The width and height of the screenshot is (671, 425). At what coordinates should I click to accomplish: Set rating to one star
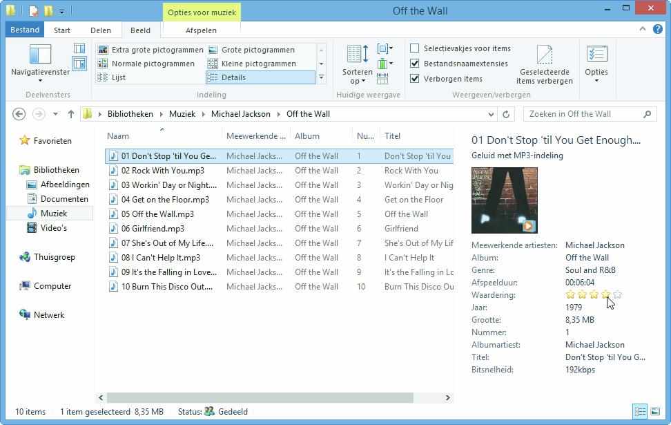pyautogui.click(x=570, y=294)
